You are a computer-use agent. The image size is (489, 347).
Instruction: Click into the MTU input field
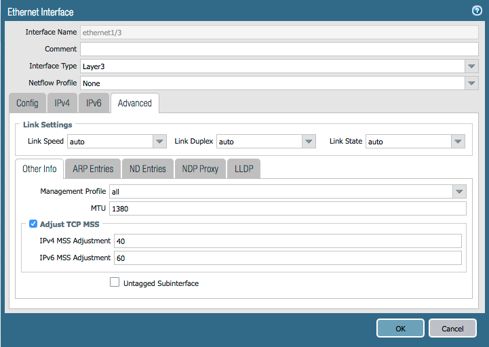pos(288,209)
